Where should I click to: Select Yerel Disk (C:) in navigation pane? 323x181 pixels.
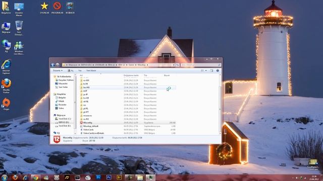pyautogui.click(x=63, y=119)
